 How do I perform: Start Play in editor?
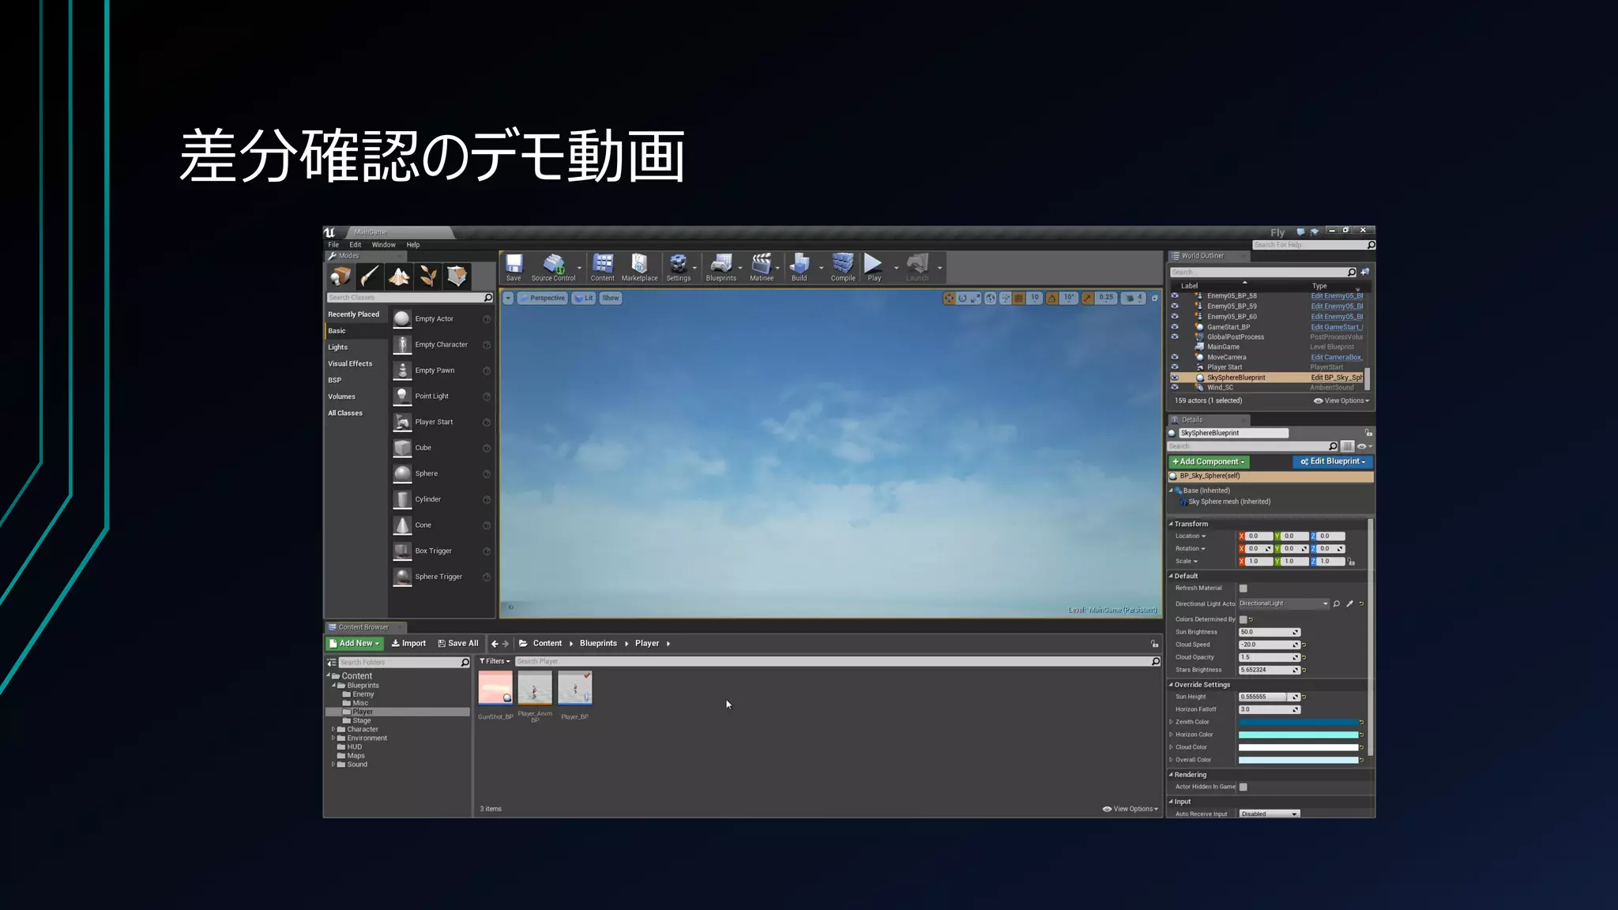[874, 268]
